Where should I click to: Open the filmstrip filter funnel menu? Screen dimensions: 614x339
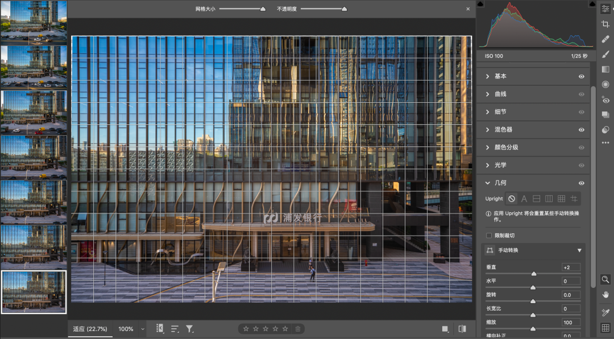coord(190,329)
